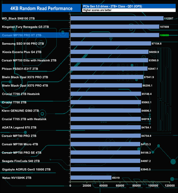178x193 pixels.
Task: Click the x-axis label 120000
Action: (x=170, y=186)
